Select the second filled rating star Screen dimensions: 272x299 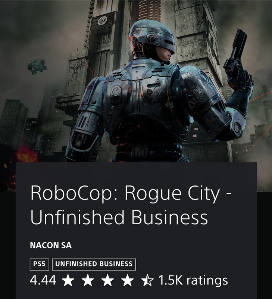point(88,281)
